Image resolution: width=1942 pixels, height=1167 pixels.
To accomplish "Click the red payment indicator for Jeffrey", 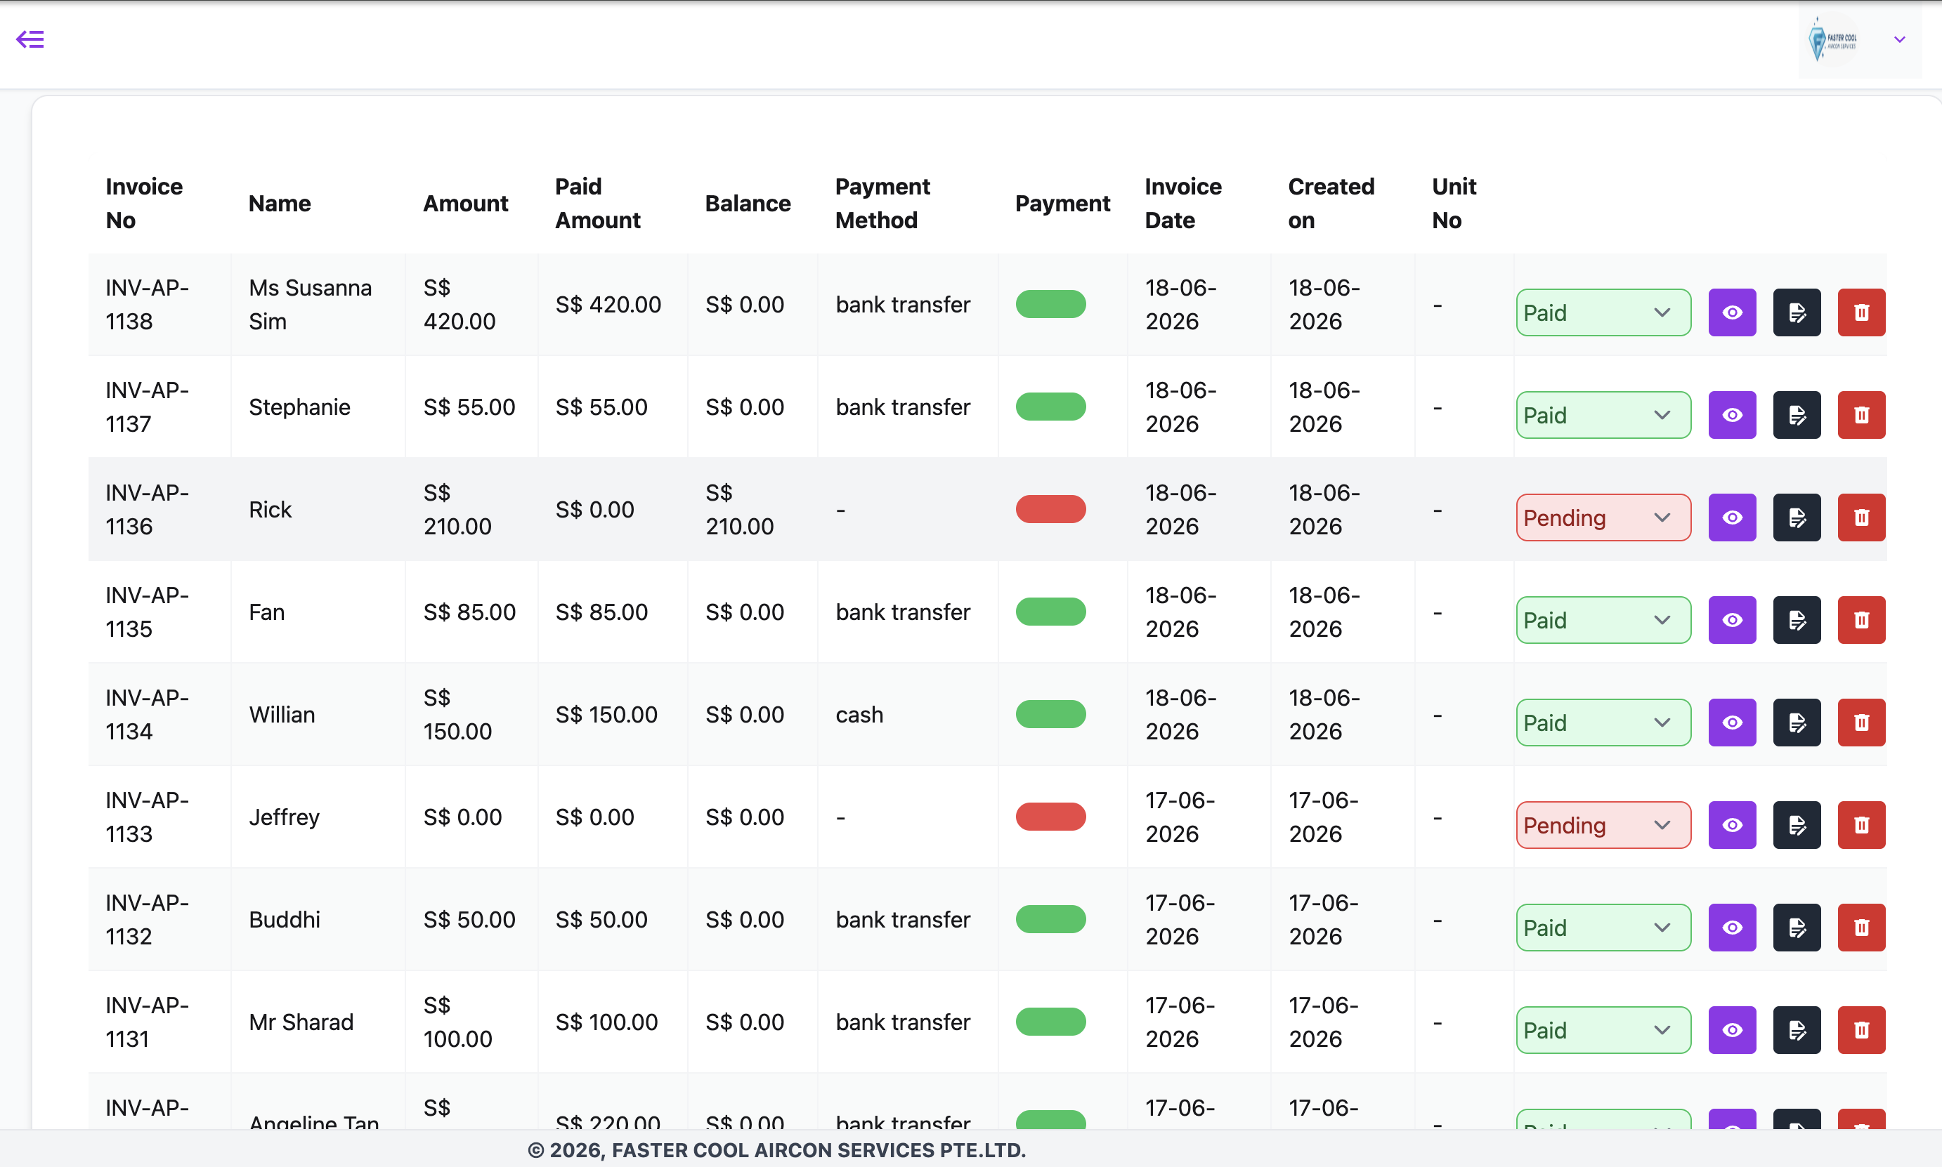I will click(x=1050, y=817).
